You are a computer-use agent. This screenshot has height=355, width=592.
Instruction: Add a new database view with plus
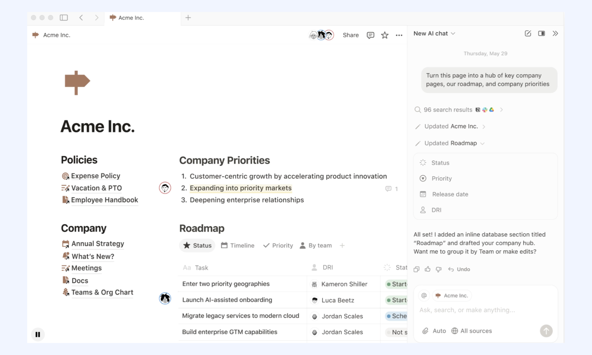pos(342,246)
